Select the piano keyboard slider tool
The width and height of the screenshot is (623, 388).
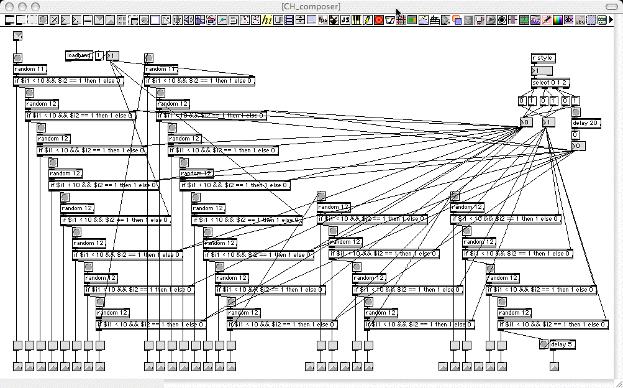[x=357, y=19]
